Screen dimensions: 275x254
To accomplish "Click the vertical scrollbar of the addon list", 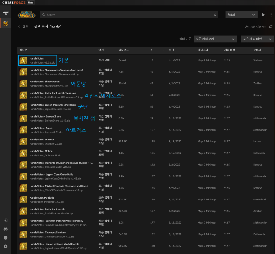I will 274,67.
